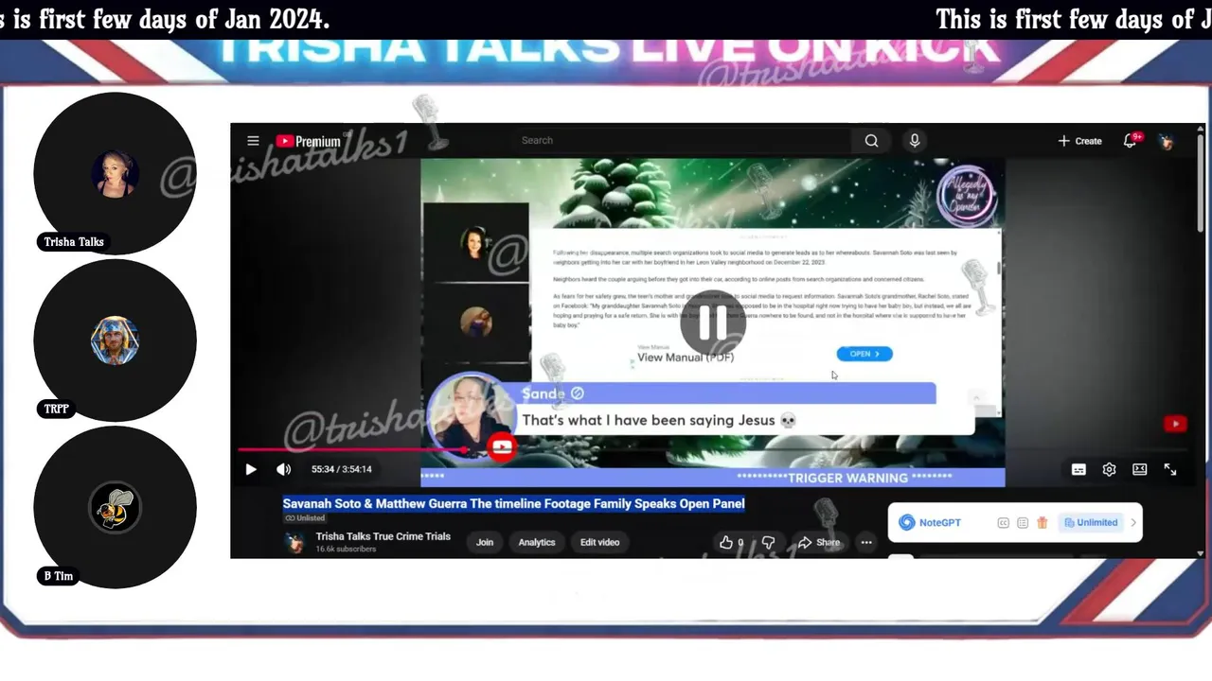The height and width of the screenshot is (681, 1212).
Task: Toggle NoteGPT CC transcript icon
Action: click(1003, 522)
